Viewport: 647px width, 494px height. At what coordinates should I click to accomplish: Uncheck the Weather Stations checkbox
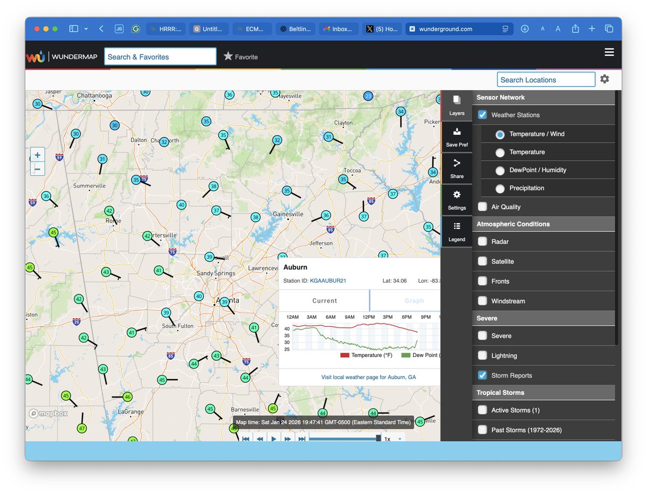click(x=483, y=115)
